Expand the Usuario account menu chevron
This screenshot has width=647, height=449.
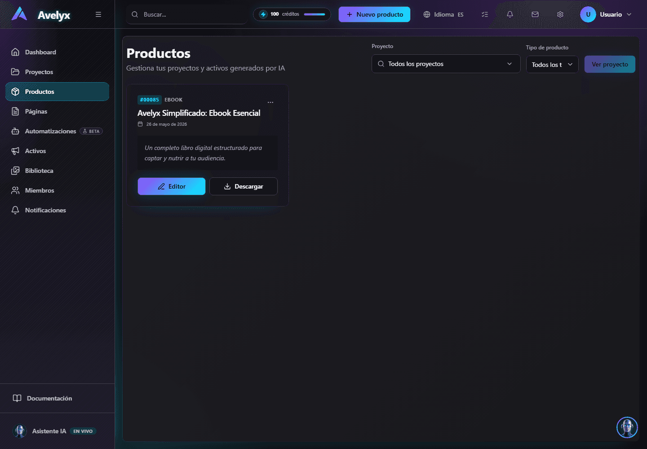(x=629, y=14)
